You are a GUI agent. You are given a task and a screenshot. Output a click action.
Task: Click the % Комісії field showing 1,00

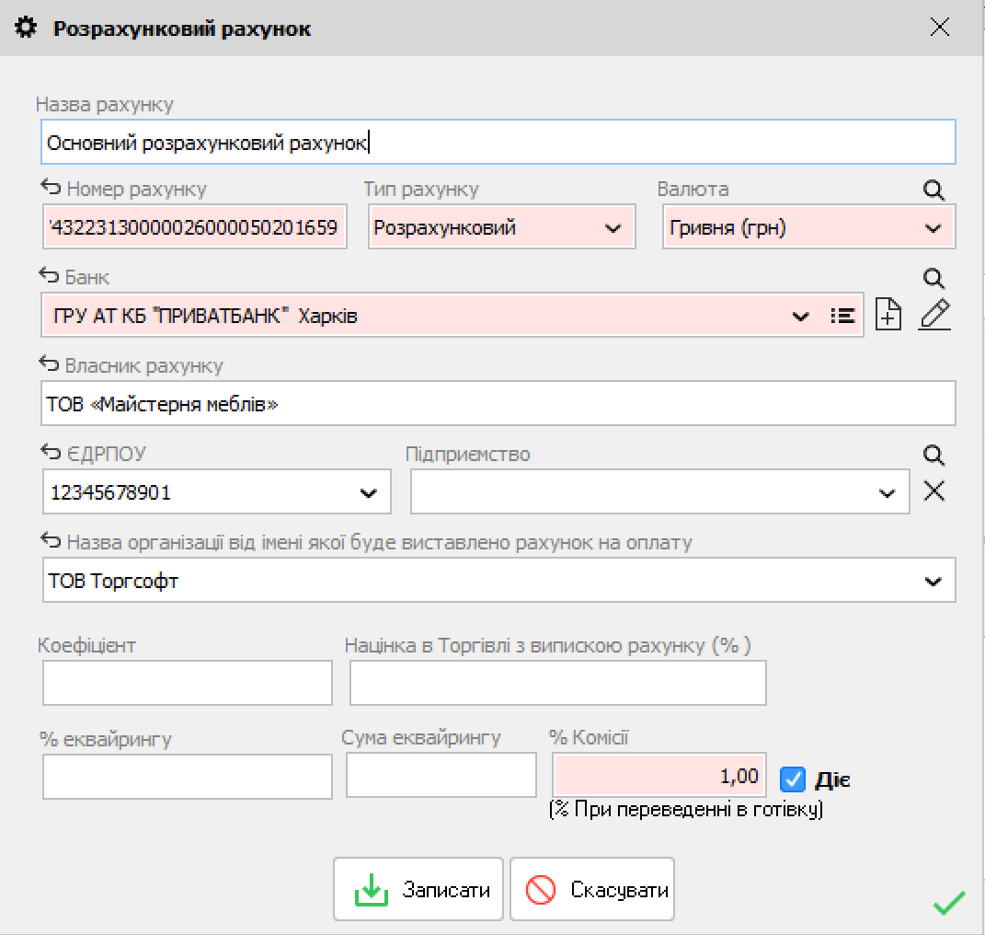659,775
